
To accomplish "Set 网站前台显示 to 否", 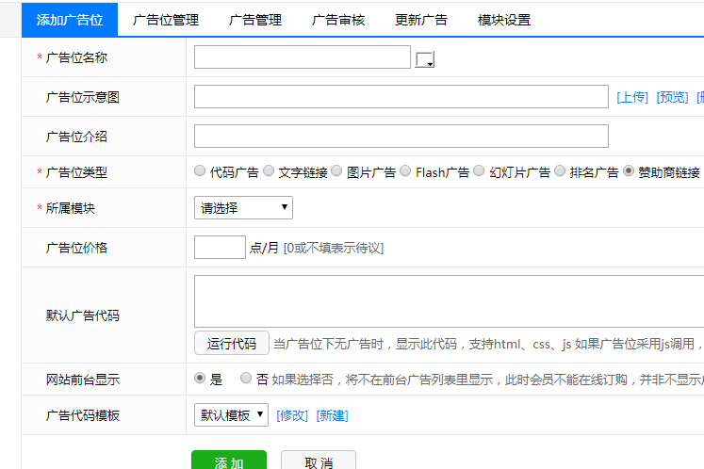I will [x=246, y=379].
